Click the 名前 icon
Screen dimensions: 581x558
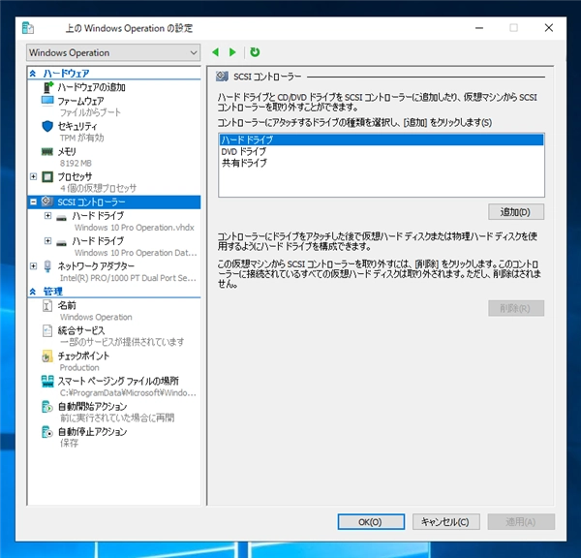coord(47,305)
